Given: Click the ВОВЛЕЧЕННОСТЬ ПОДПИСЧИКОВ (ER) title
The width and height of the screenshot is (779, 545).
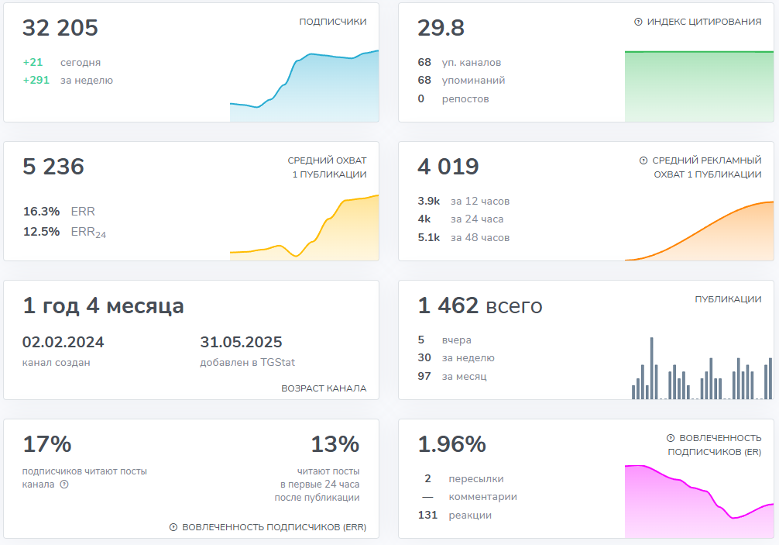Looking at the screenshot, I should [x=715, y=444].
